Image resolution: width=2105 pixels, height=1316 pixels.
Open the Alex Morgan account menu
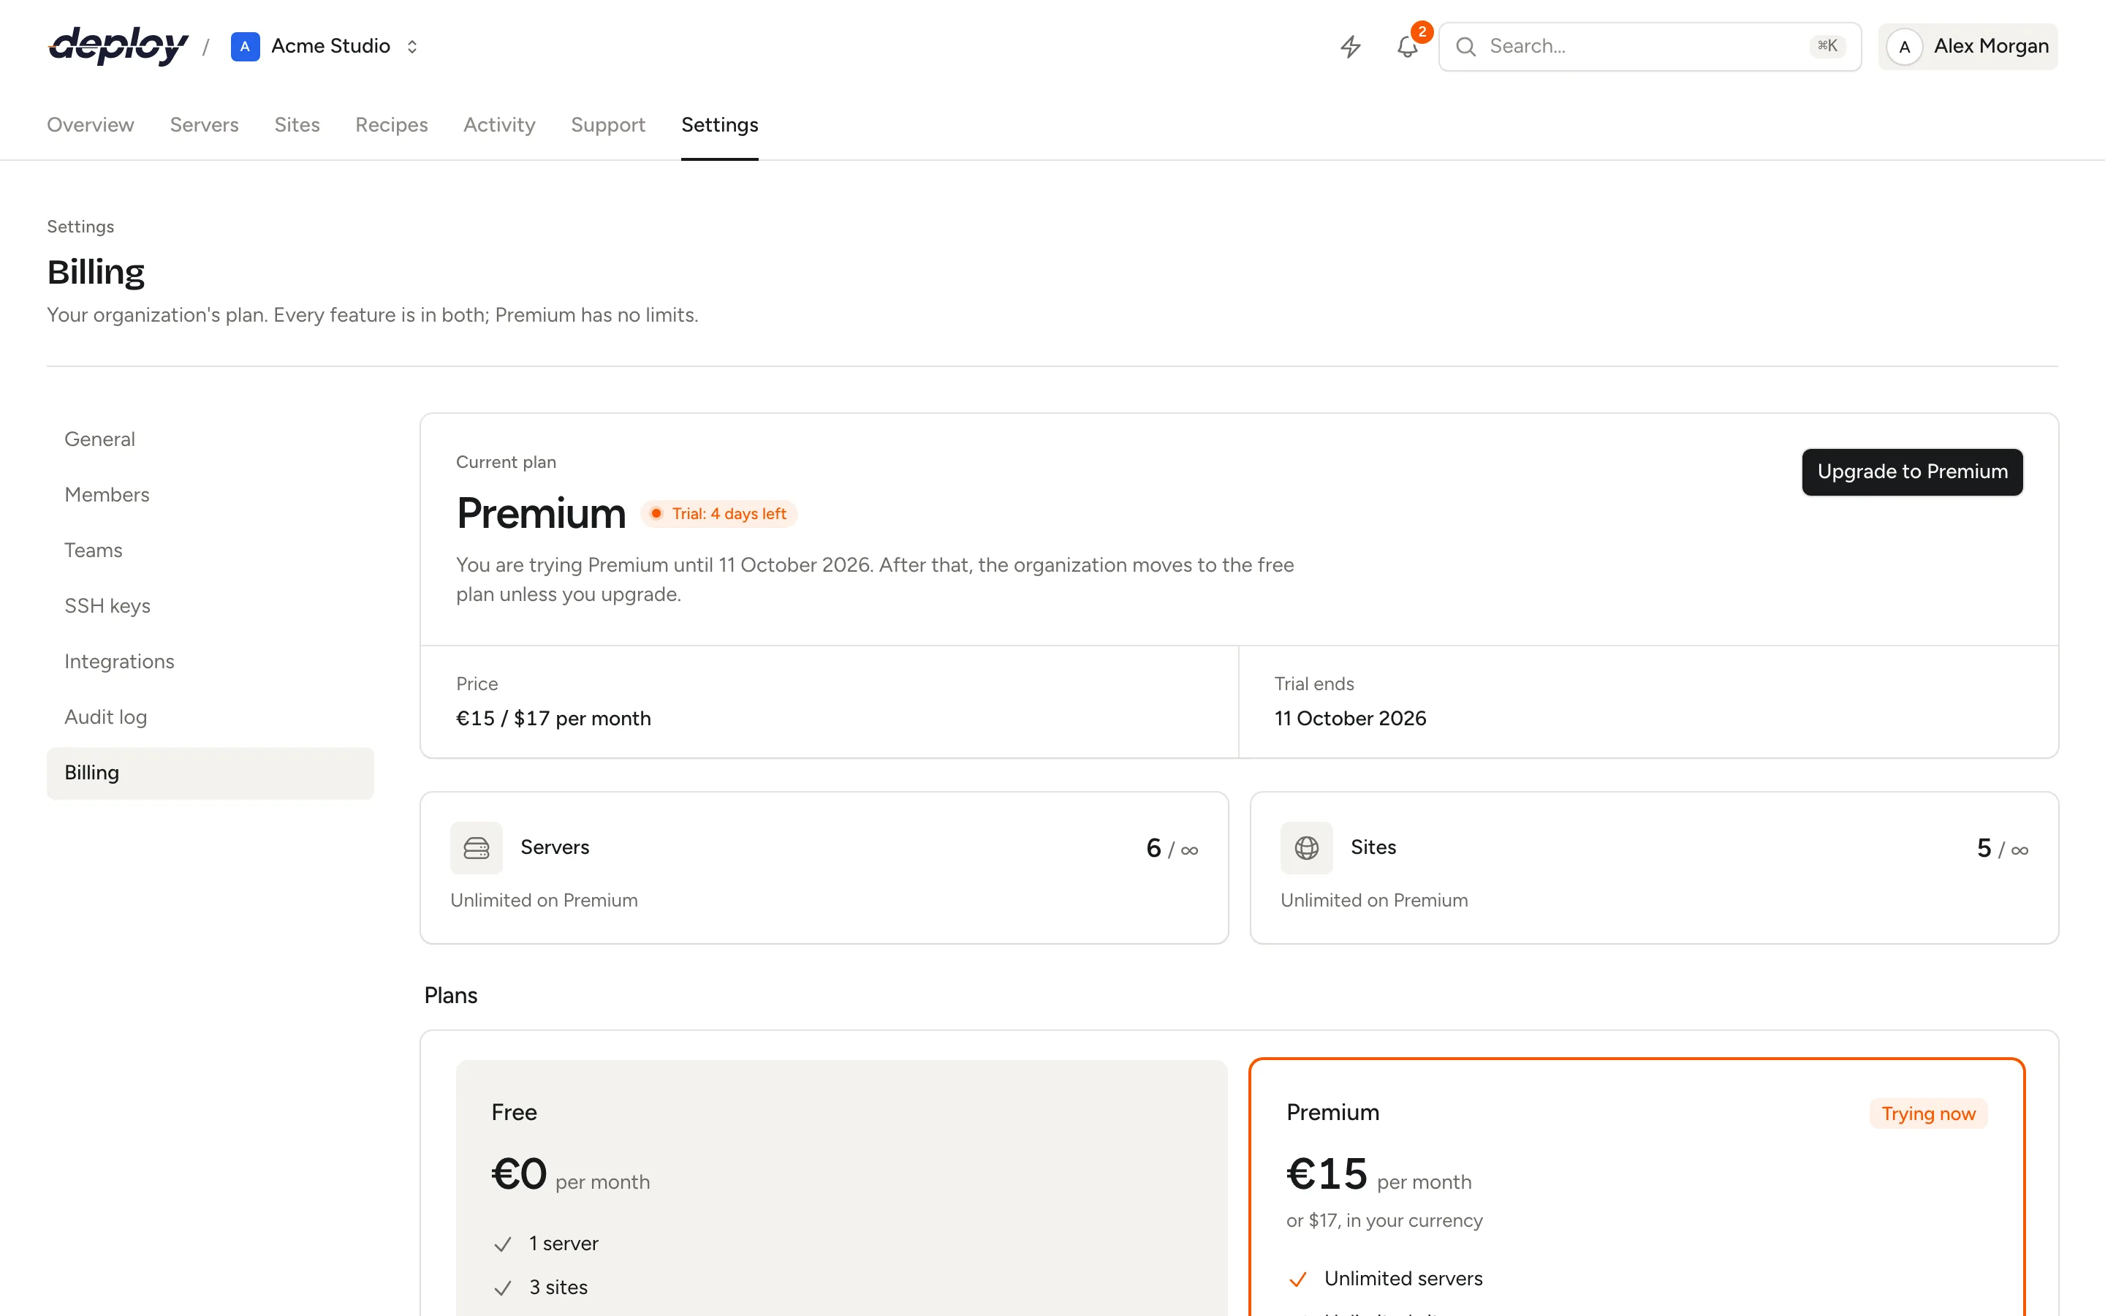[x=1968, y=46]
